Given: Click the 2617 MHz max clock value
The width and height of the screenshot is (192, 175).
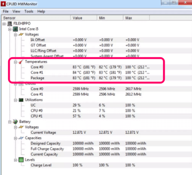Looking at the screenshot, I should point(133,89).
